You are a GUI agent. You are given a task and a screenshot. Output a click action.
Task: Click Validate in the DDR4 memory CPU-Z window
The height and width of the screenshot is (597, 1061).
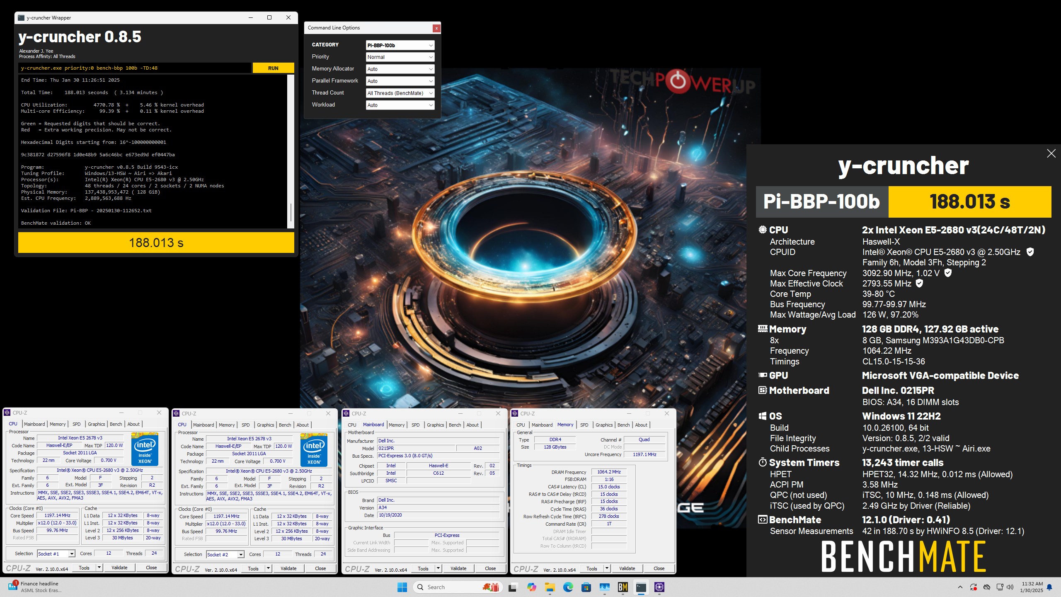627,568
